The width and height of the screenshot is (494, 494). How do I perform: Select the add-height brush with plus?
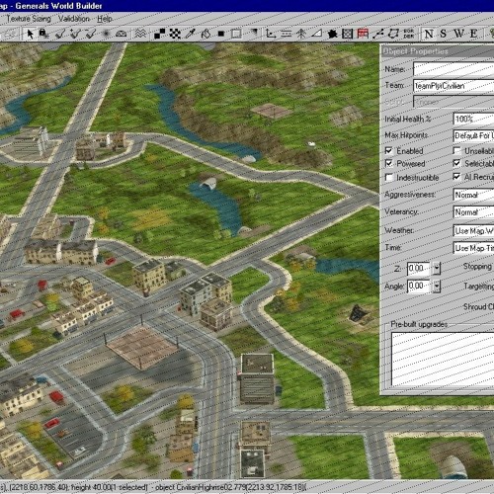tap(75, 34)
